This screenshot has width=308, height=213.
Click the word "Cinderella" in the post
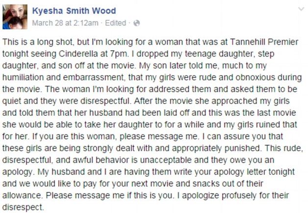78,53
